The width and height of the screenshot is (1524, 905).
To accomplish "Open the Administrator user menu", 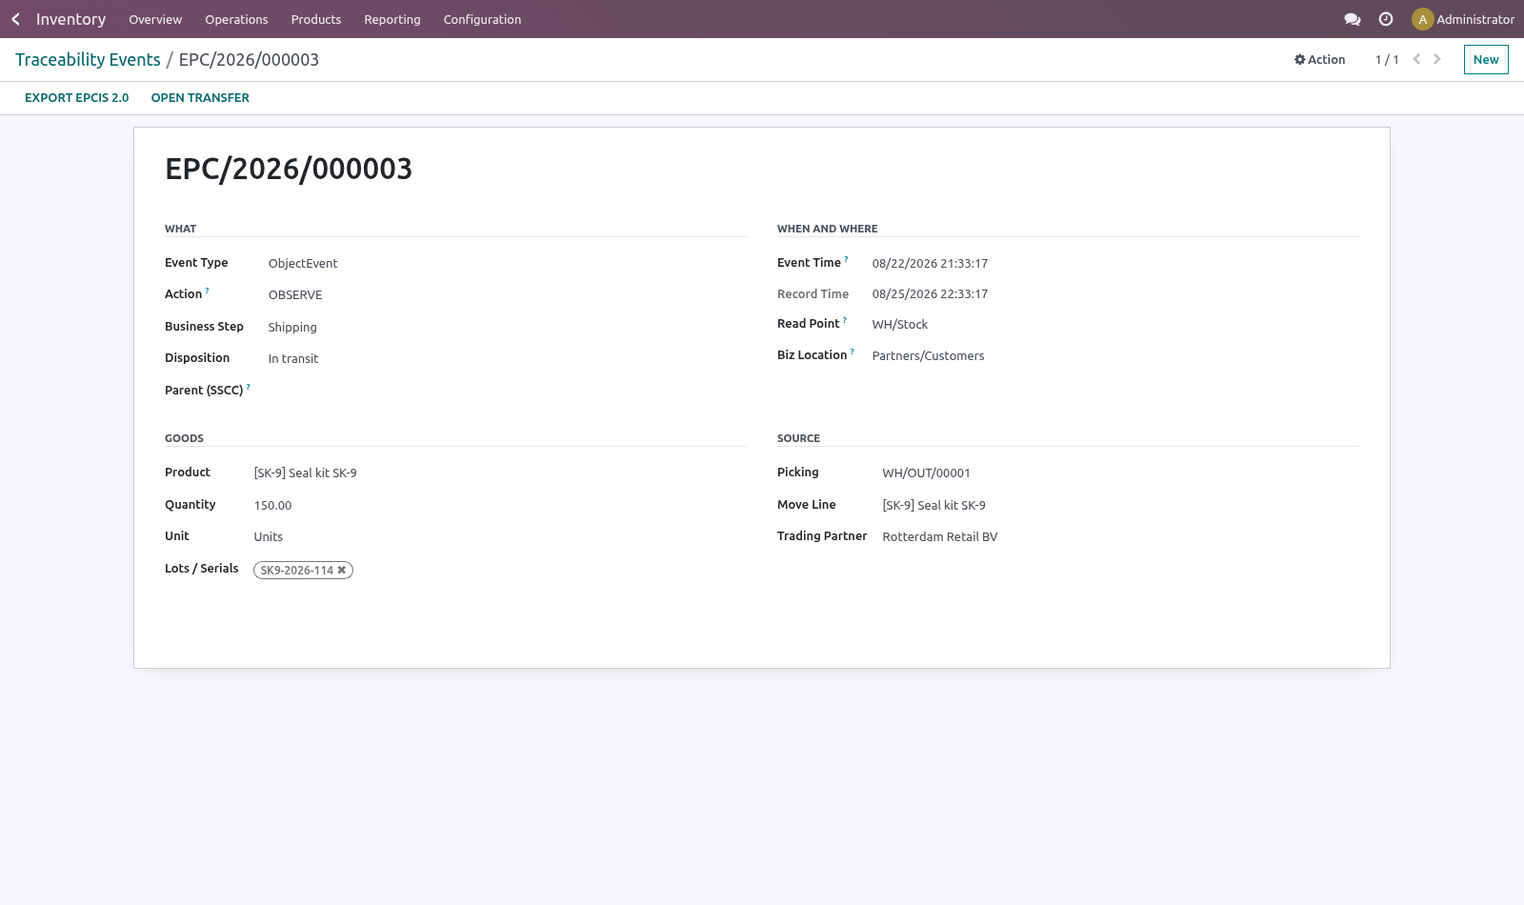I will (1463, 19).
